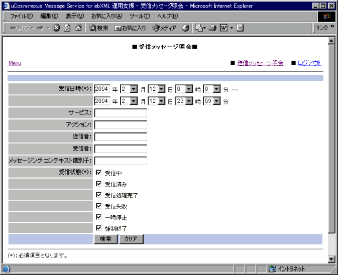Expand the start month dropdown
Viewport: 338px width, 275px height.
pyautogui.click(x=134, y=89)
